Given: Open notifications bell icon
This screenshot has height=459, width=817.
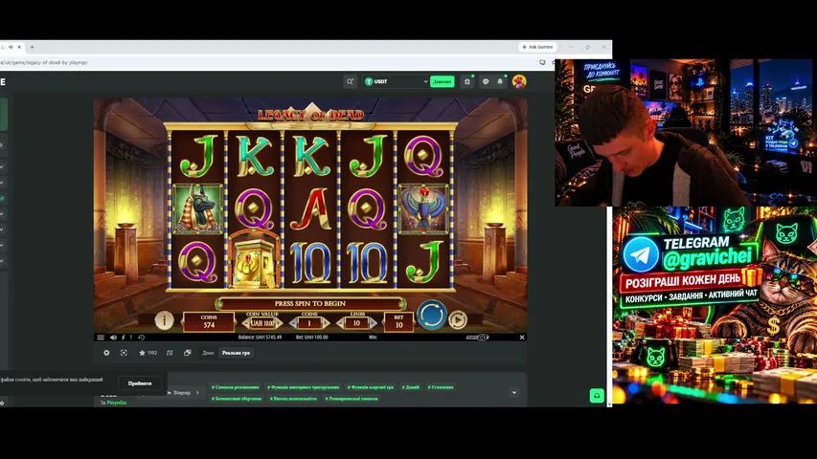Looking at the screenshot, I should pyautogui.click(x=500, y=81).
